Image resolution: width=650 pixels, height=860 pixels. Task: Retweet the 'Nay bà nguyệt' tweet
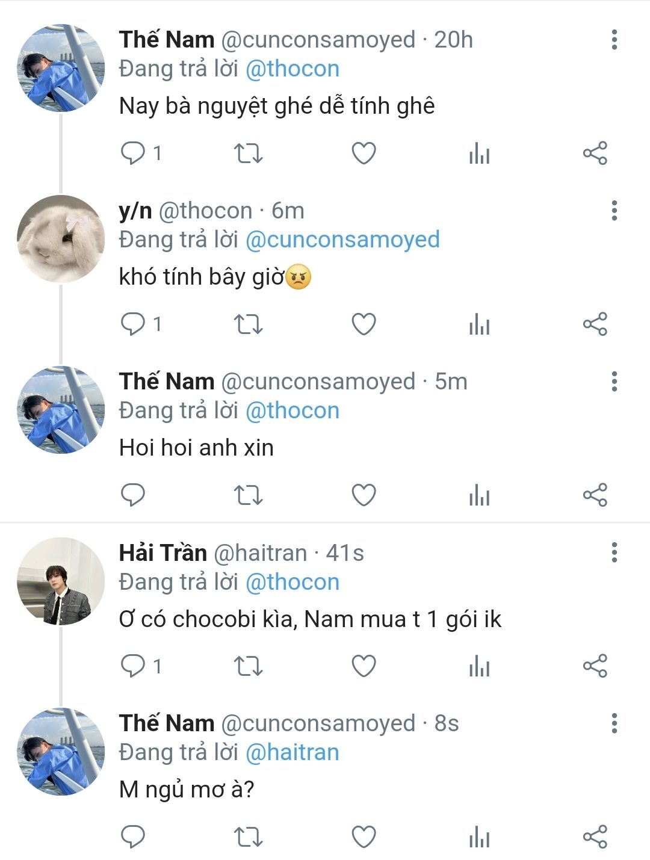(248, 153)
